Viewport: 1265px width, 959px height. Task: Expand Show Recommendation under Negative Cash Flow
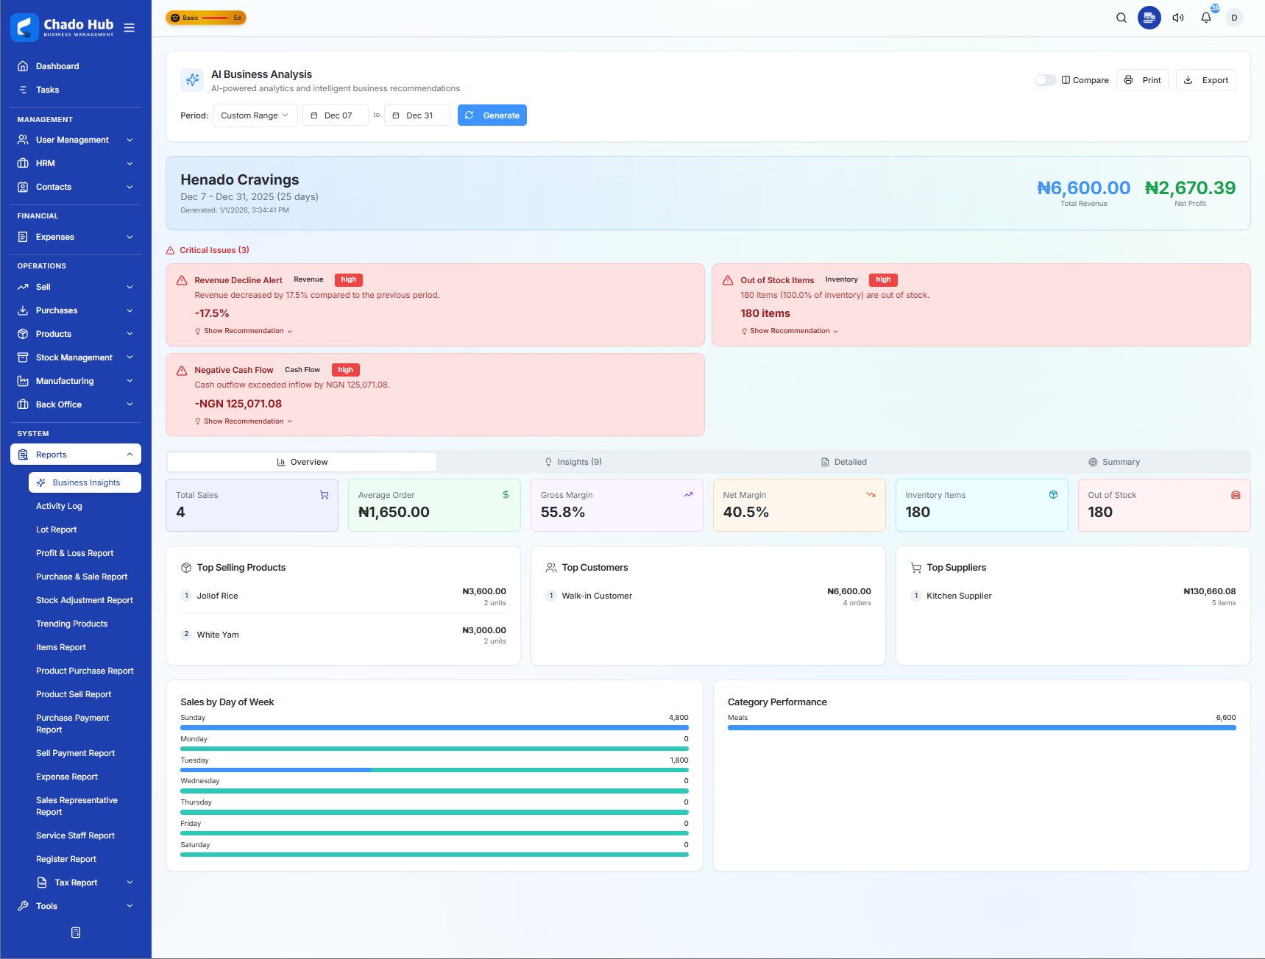(x=244, y=421)
